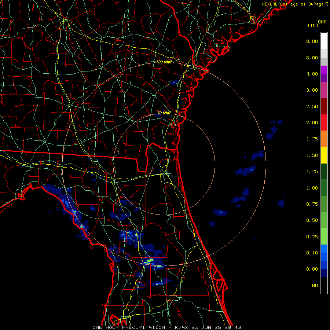
Task: Click the OHA product code label
Action: (322, 22)
